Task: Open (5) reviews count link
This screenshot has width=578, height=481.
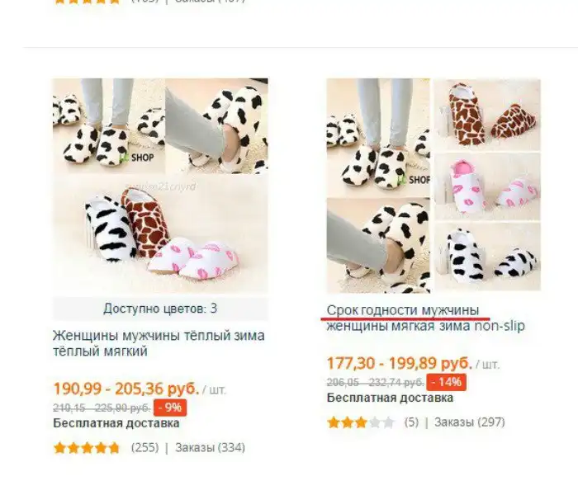Action: (x=411, y=422)
